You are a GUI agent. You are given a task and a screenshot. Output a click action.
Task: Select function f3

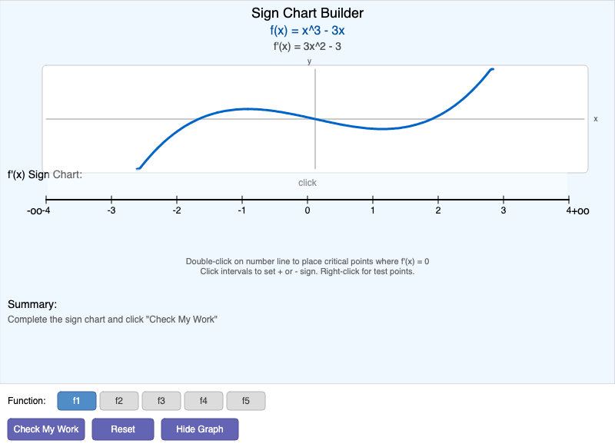(161, 400)
